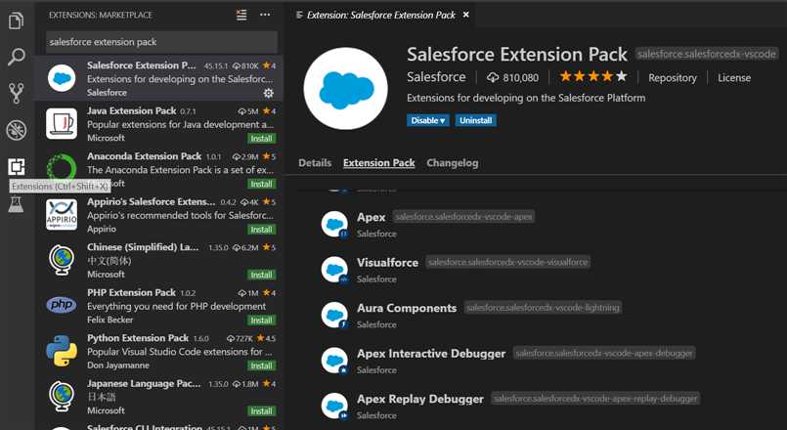
Task: Click the Salesforce publisher name link
Action: point(436,77)
